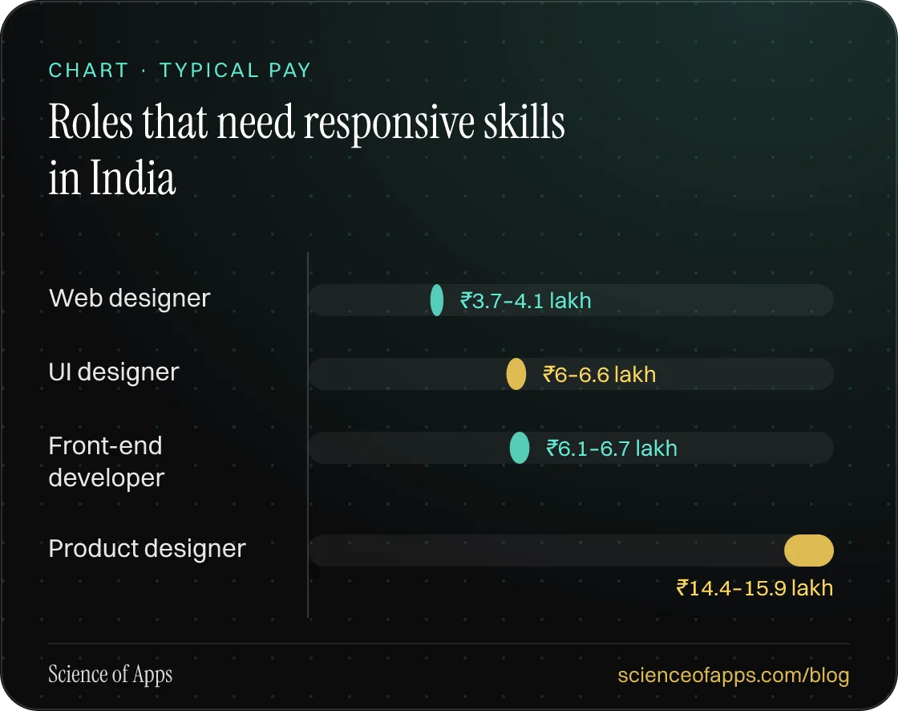Image resolution: width=898 pixels, height=711 pixels.
Task: Click the scienceofapps.com/blog link
Action: [733, 675]
